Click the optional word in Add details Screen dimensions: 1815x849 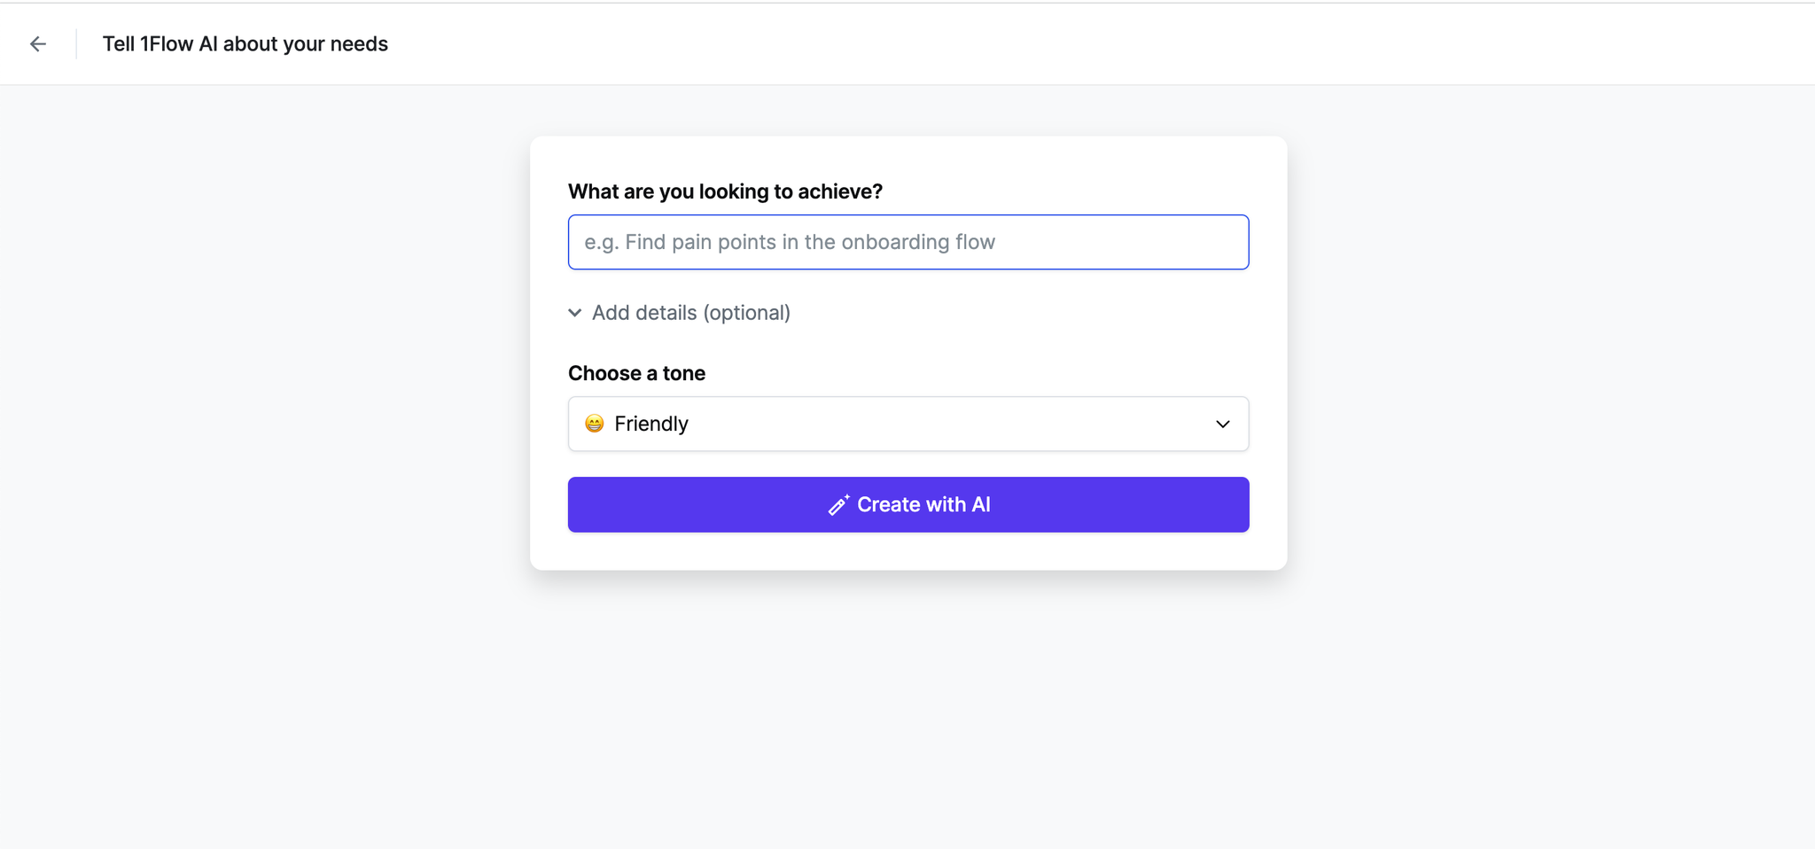click(747, 313)
